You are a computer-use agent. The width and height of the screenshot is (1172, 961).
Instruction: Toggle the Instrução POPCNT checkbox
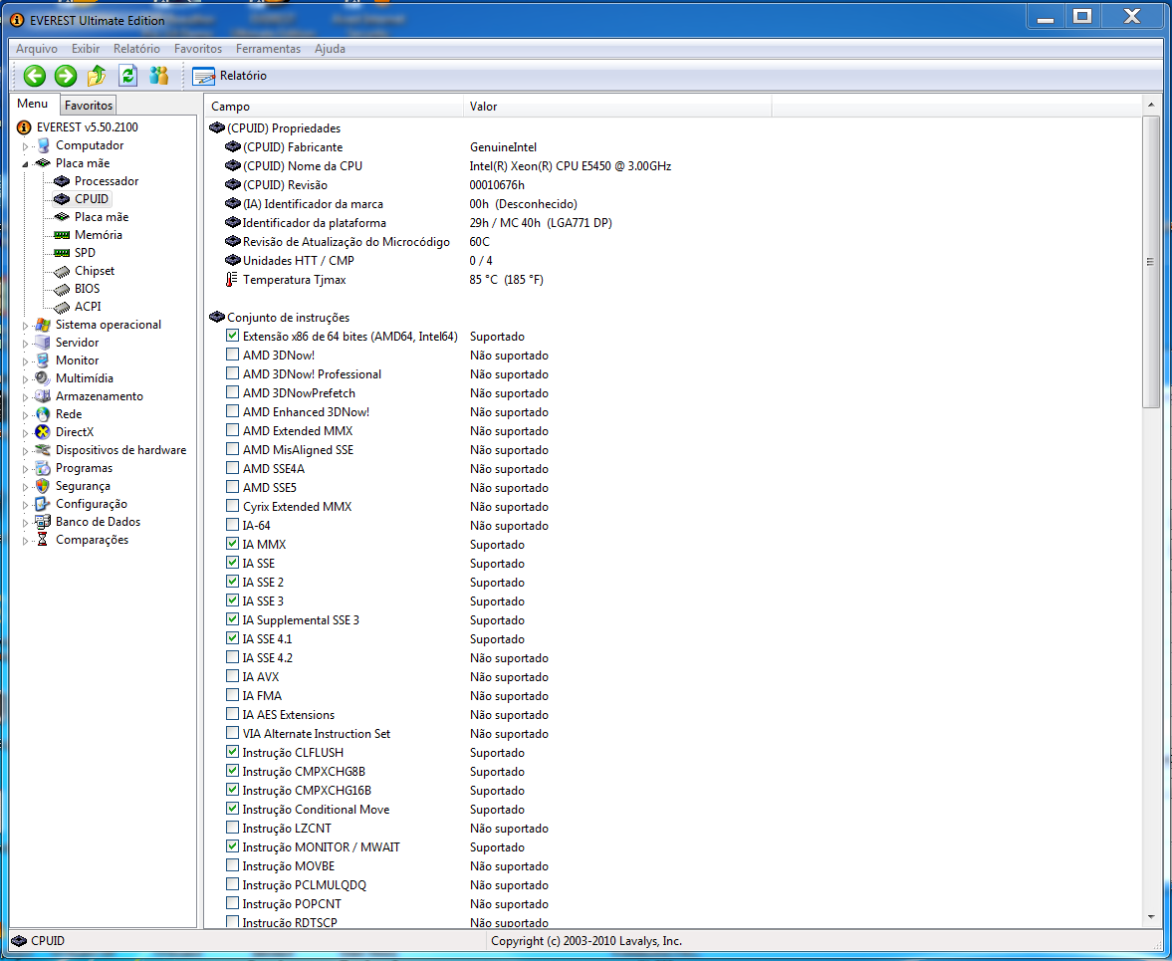click(x=232, y=902)
